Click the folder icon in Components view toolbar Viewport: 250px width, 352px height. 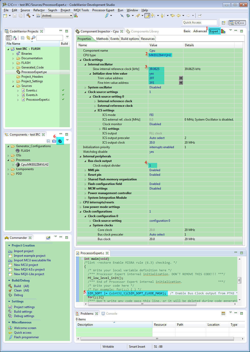54,141
